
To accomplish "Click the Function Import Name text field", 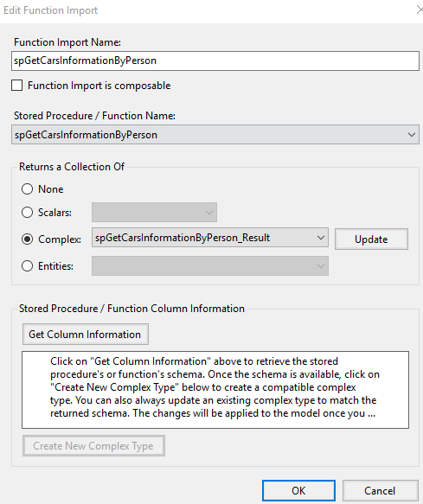I will (x=215, y=61).
